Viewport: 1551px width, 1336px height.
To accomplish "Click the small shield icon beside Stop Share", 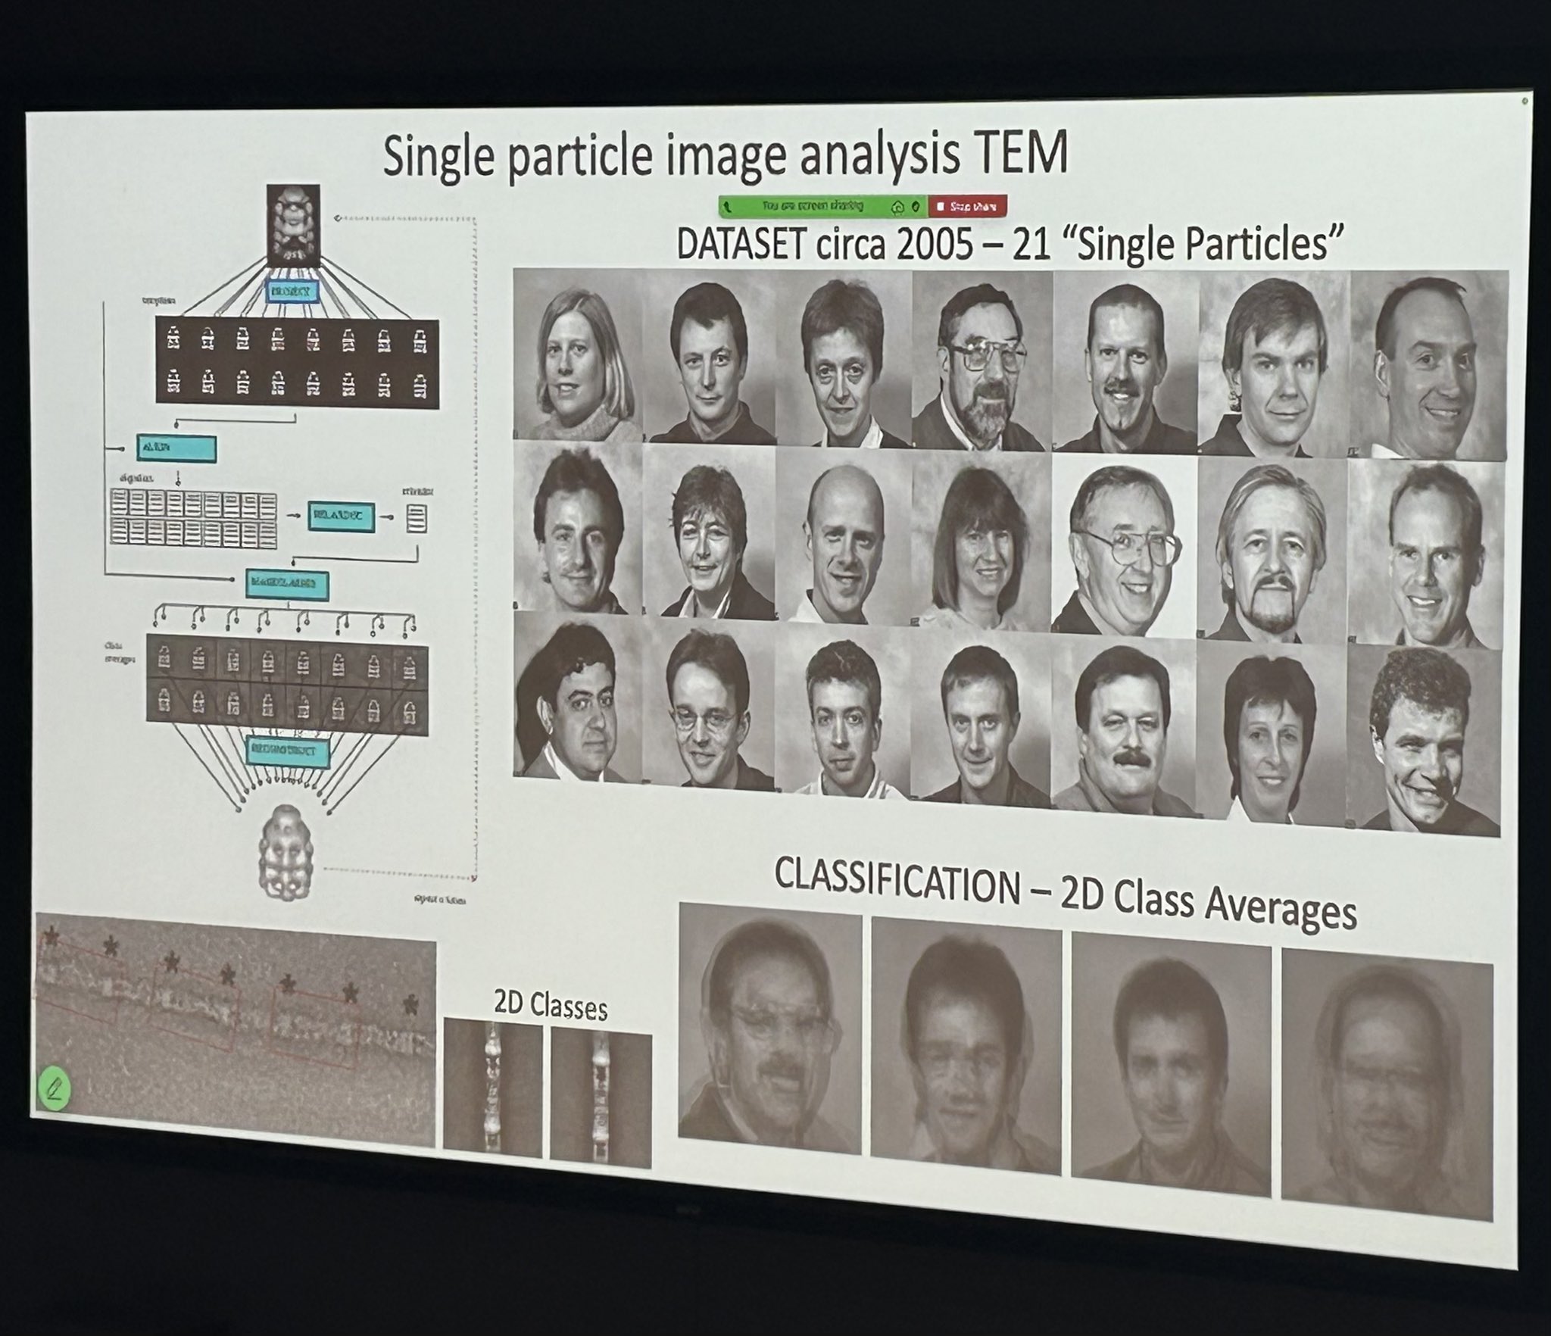I will click(916, 206).
